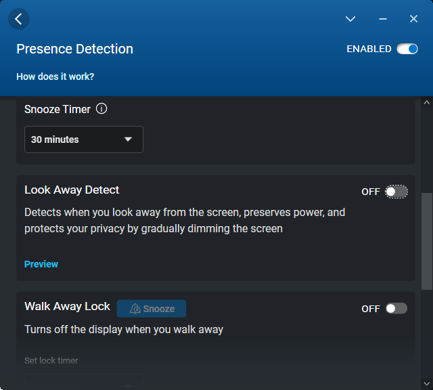Image resolution: width=433 pixels, height=390 pixels.
Task: Go back using the back arrow
Action: coord(18,19)
